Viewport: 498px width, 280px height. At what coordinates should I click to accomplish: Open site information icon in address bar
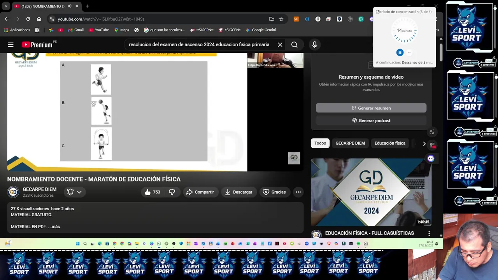(52, 19)
